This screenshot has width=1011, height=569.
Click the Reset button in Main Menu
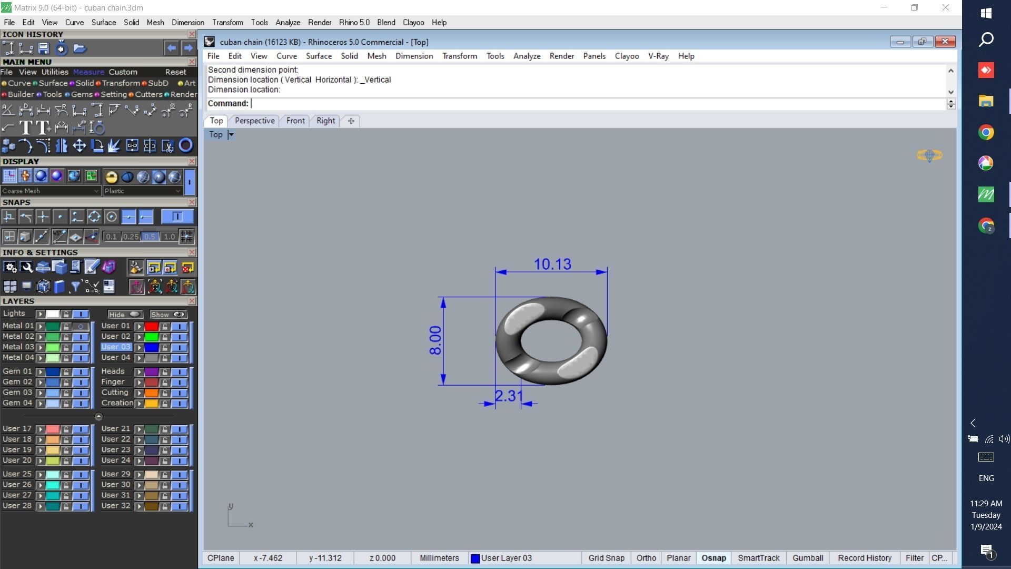tap(175, 72)
